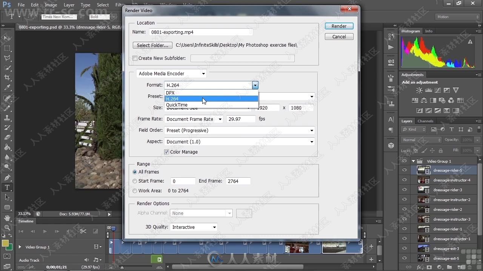Choose H.264 in the format list
This screenshot has height=271, width=483.
(x=211, y=99)
